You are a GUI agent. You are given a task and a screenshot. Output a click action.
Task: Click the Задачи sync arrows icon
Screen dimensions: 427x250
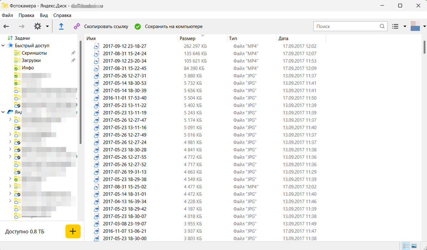coord(10,38)
